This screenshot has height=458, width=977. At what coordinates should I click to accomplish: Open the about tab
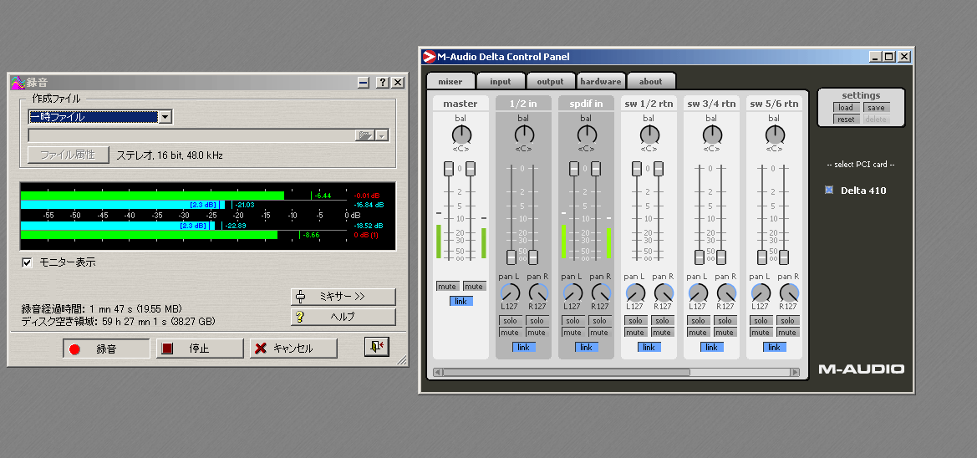(x=650, y=81)
